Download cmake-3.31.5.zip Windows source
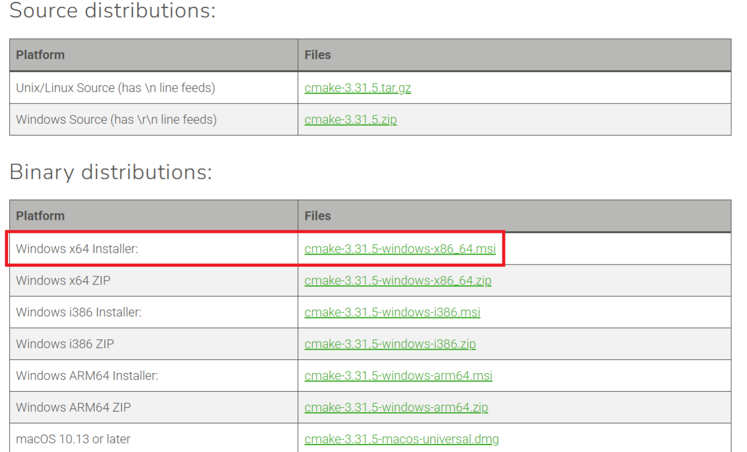The width and height of the screenshot is (747, 452). click(x=350, y=120)
